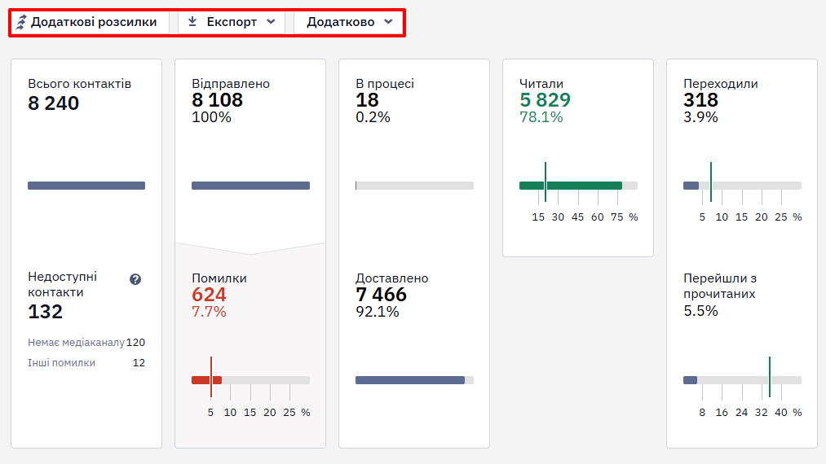Click the В процесі progress bar
The height and width of the screenshot is (464, 826).
tap(414, 186)
